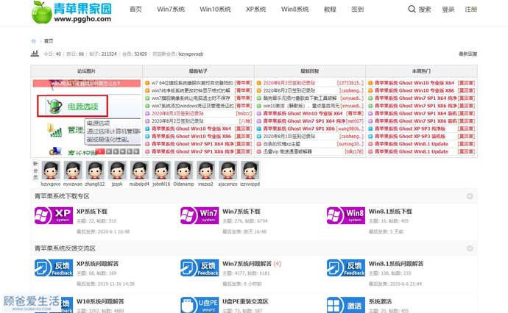Open the Win8系统 nav menu item

294,9
